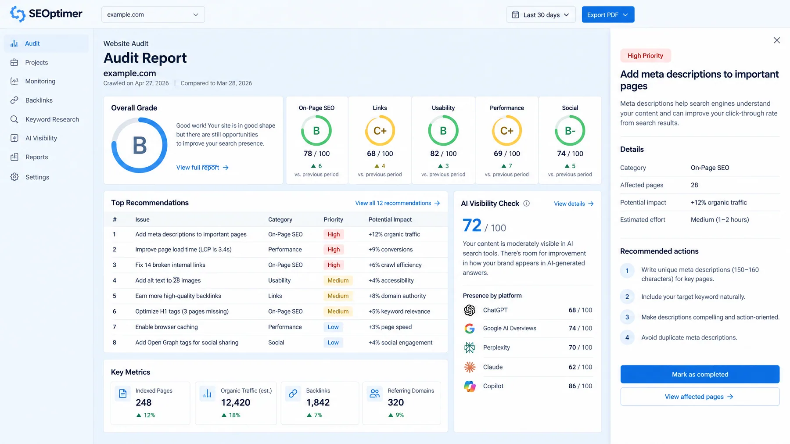This screenshot has width=790, height=444.
Task: Click View affected pages button
Action: pyautogui.click(x=700, y=397)
